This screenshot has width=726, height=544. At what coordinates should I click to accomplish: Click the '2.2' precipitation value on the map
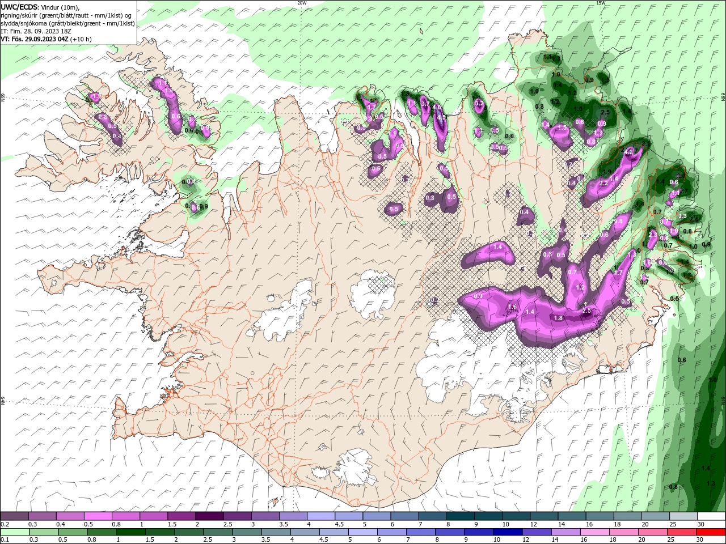tap(603, 183)
